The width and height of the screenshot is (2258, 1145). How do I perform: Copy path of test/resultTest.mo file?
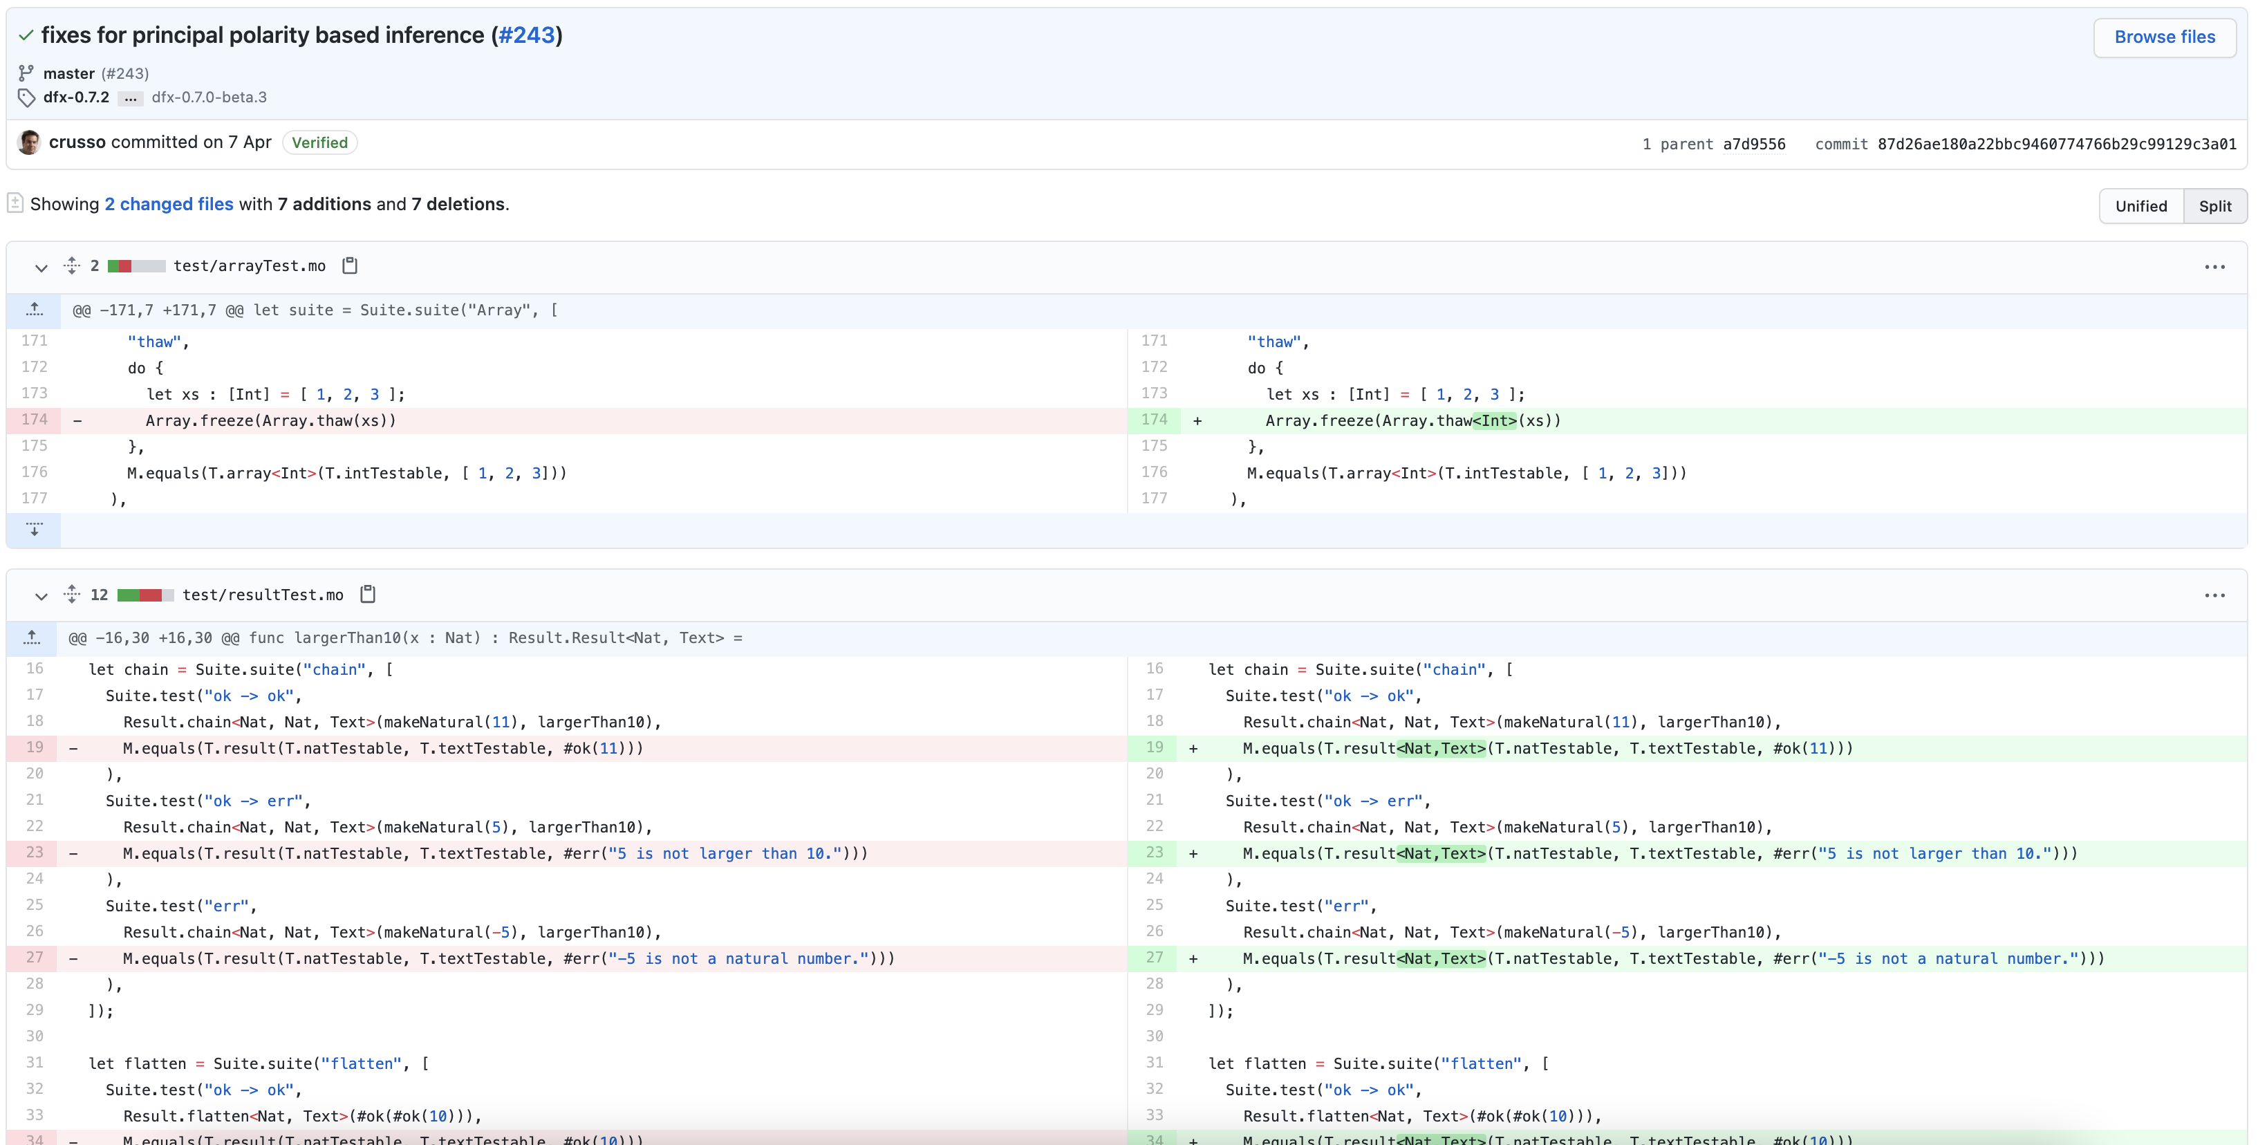click(x=368, y=595)
